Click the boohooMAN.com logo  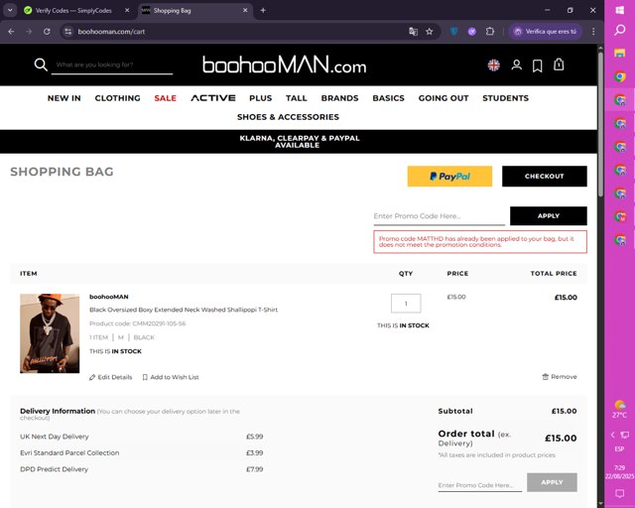pyautogui.click(x=285, y=65)
